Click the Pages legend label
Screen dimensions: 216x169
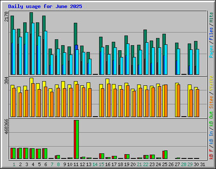click(211, 52)
